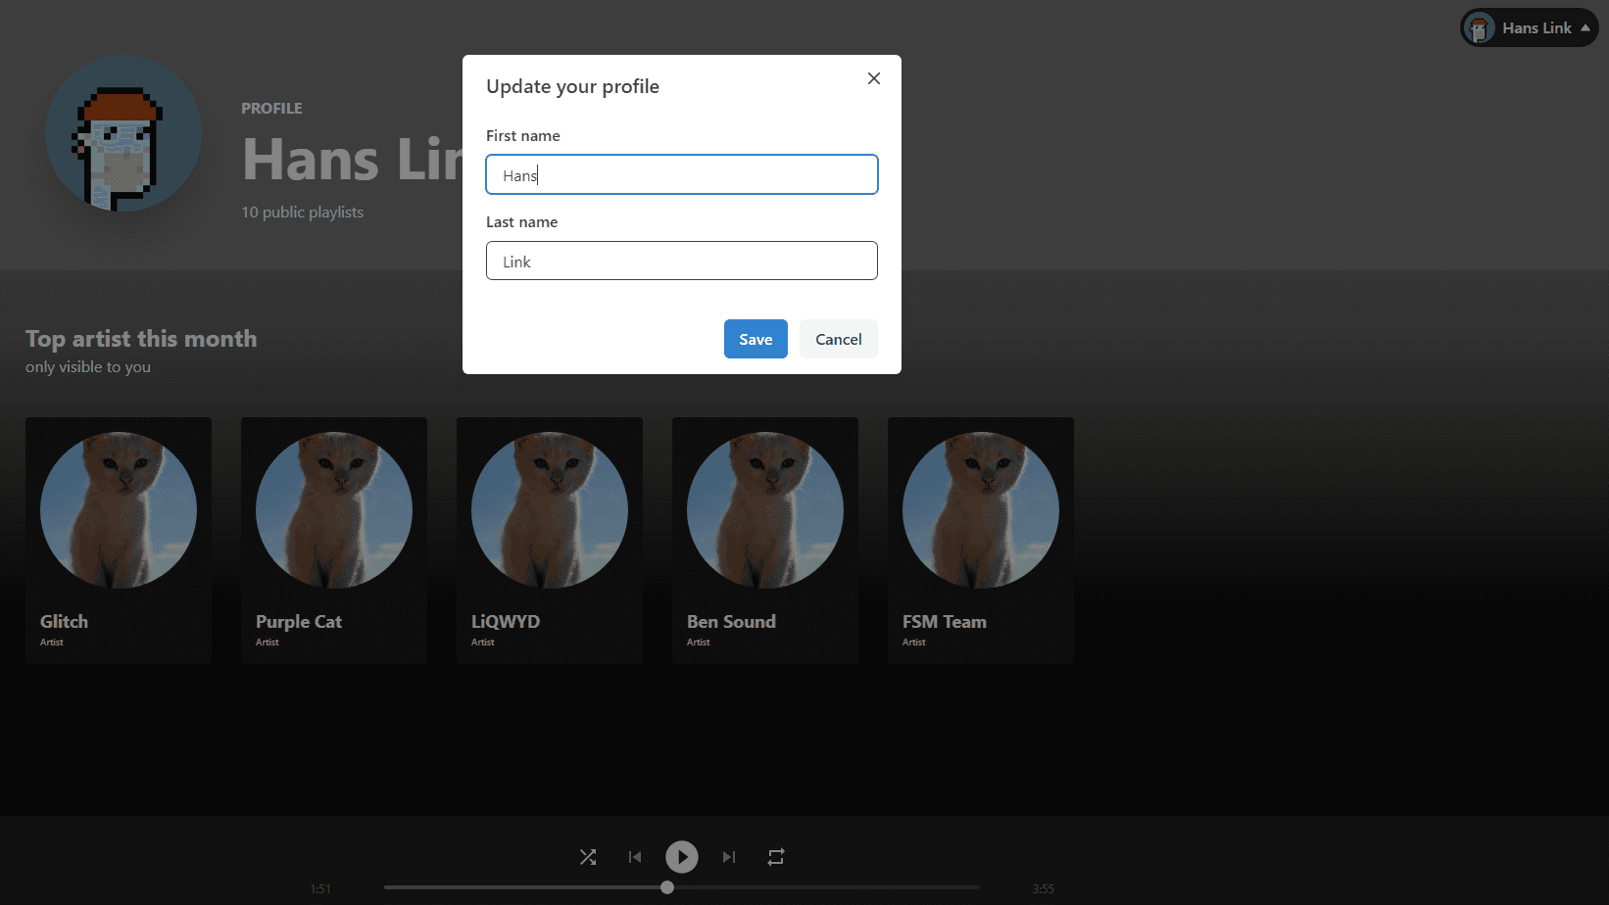Open Ben Sound artist card

(x=765, y=540)
